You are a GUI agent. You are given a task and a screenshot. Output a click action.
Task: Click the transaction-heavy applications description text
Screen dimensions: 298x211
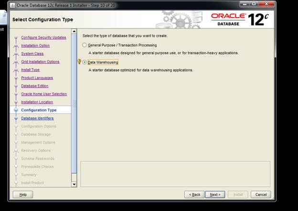tap(163, 53)
